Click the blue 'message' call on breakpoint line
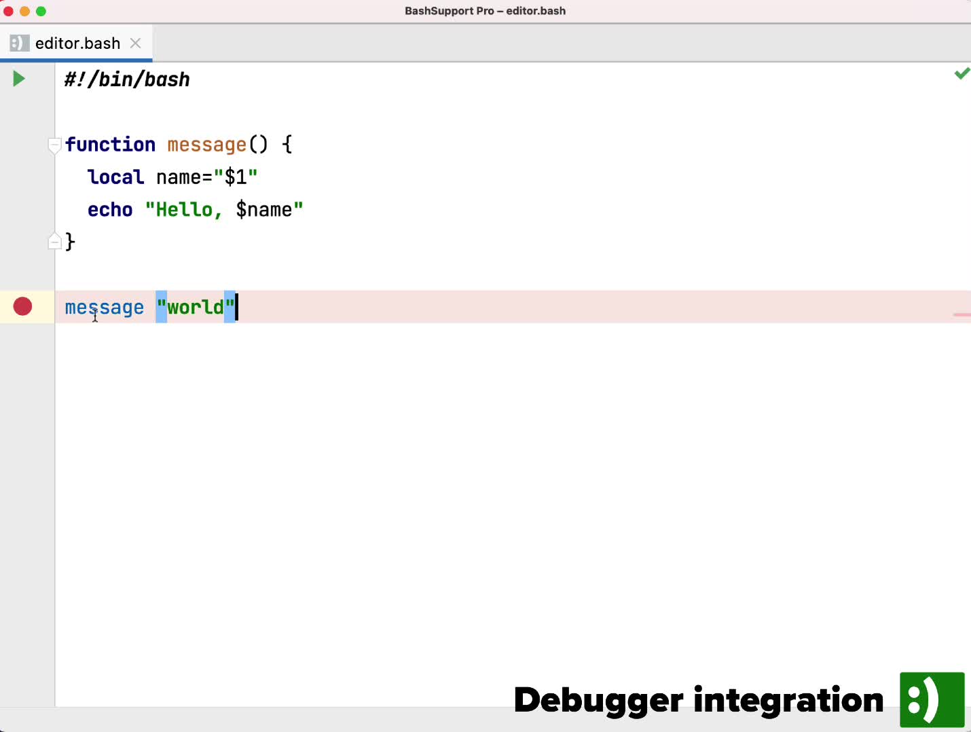971x732 pixels. pos(104,308)
